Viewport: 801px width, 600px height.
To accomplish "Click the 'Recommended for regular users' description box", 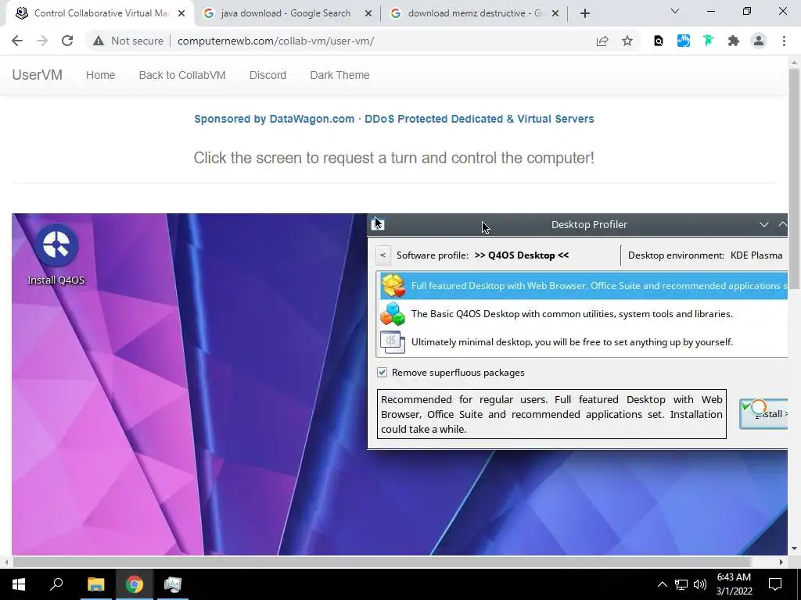I will 551,414.
